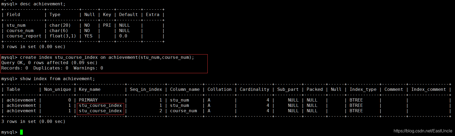Screen dimensions: 455x136
Task: Click the 'Extra' column header
Action: point(152,15)
